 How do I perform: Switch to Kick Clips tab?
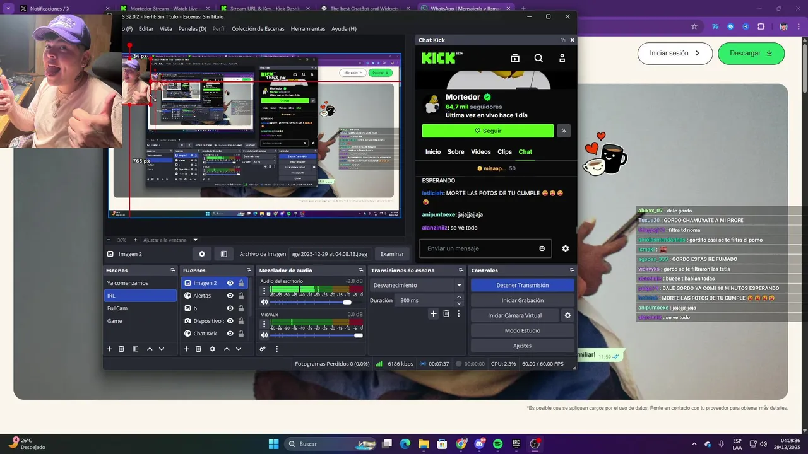click(504, 152)
